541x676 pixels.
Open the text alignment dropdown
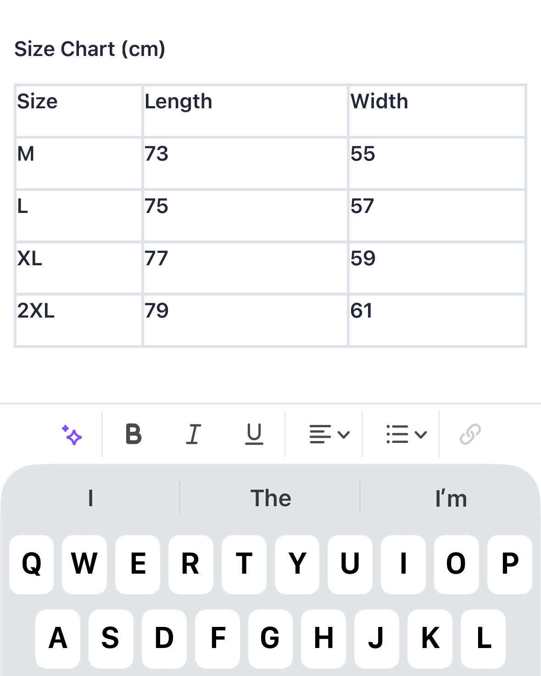point(329,434)
